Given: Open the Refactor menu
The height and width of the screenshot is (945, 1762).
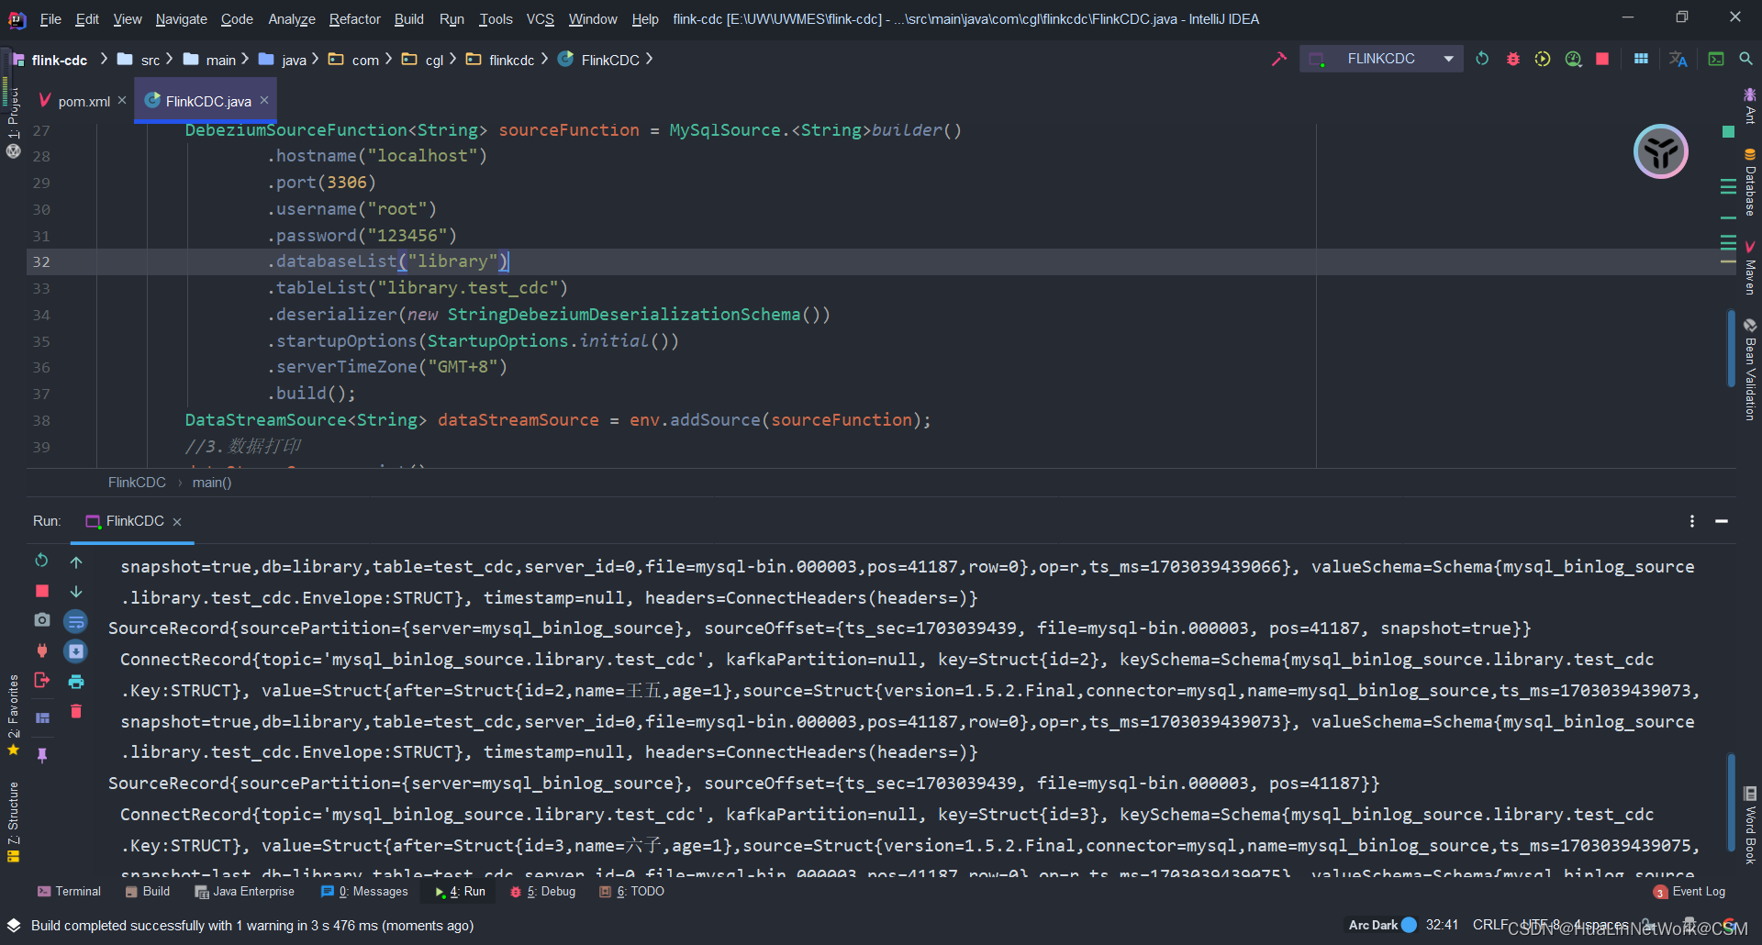Looking at the screenshot, I should pos(353,18).
